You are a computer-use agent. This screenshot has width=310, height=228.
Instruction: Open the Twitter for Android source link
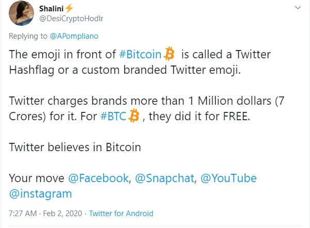click(x=121, y=214)
